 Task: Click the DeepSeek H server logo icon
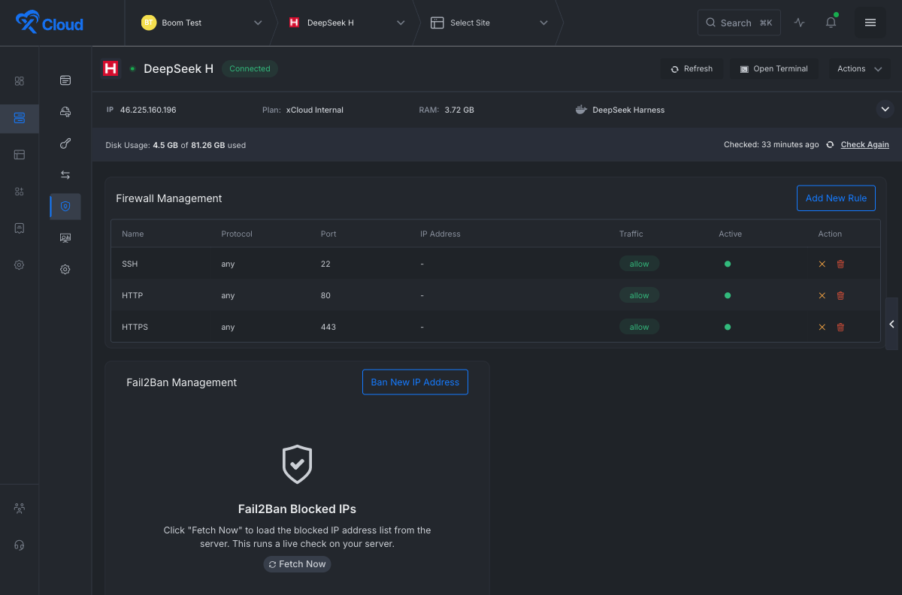[x=110, y=68]
